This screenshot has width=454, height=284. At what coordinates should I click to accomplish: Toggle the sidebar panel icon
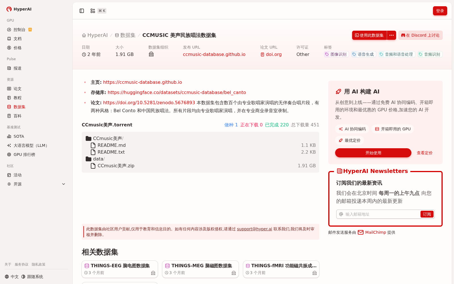[82, 11]
